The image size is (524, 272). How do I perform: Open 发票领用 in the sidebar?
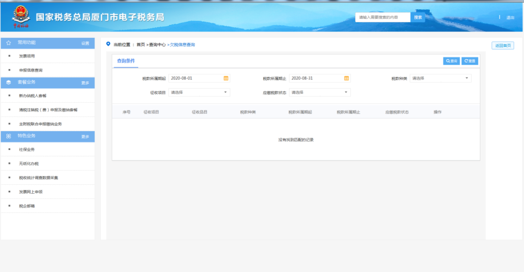(x=27, y=56)
